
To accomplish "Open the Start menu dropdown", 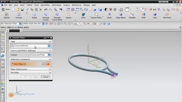I will pos(6,9).
